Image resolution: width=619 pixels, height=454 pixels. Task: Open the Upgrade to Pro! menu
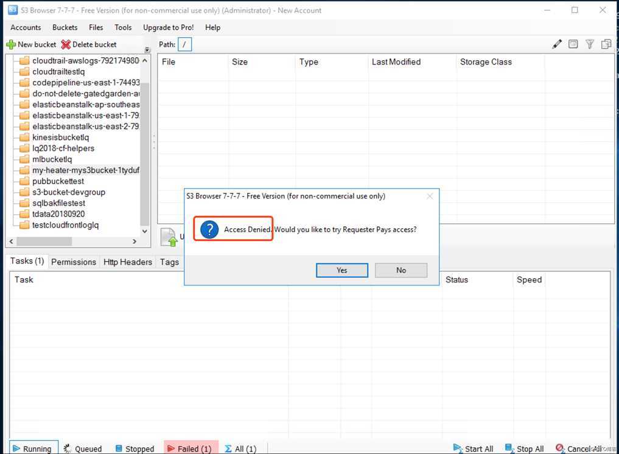169,27
